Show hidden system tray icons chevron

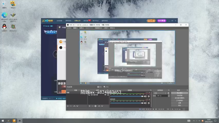pyautogui.click(x=194, y=121)
